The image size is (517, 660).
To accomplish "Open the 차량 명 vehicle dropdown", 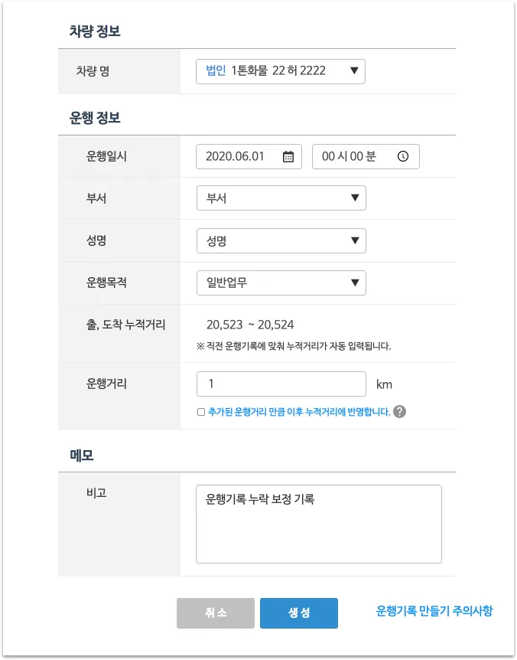I will 281,71.
